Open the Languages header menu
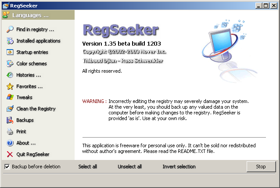The height and width of the screenshot is (188, 280). [x=30, y=15]
